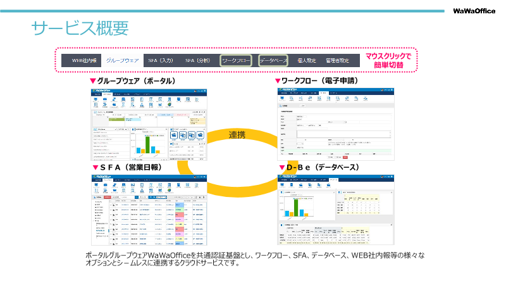Click the description paragraph starting ポータルグループウェアWaWaOffice
This screenshot has height=285, width=506.
point(255,259)
